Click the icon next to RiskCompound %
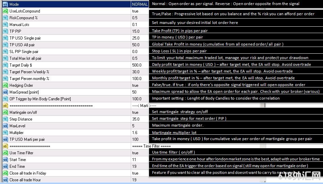 [x=5, y=18]
